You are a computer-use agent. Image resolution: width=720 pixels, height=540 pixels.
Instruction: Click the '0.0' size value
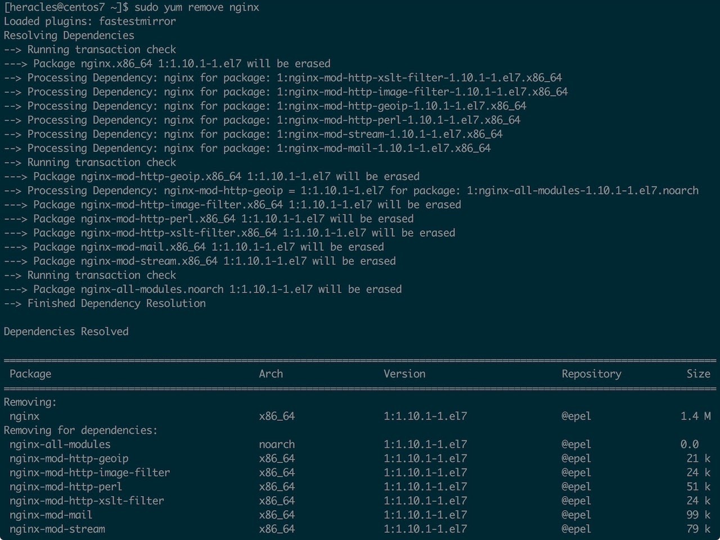point(690,444)
